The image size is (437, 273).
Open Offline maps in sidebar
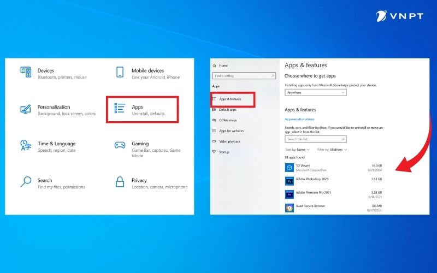(228, 120)
